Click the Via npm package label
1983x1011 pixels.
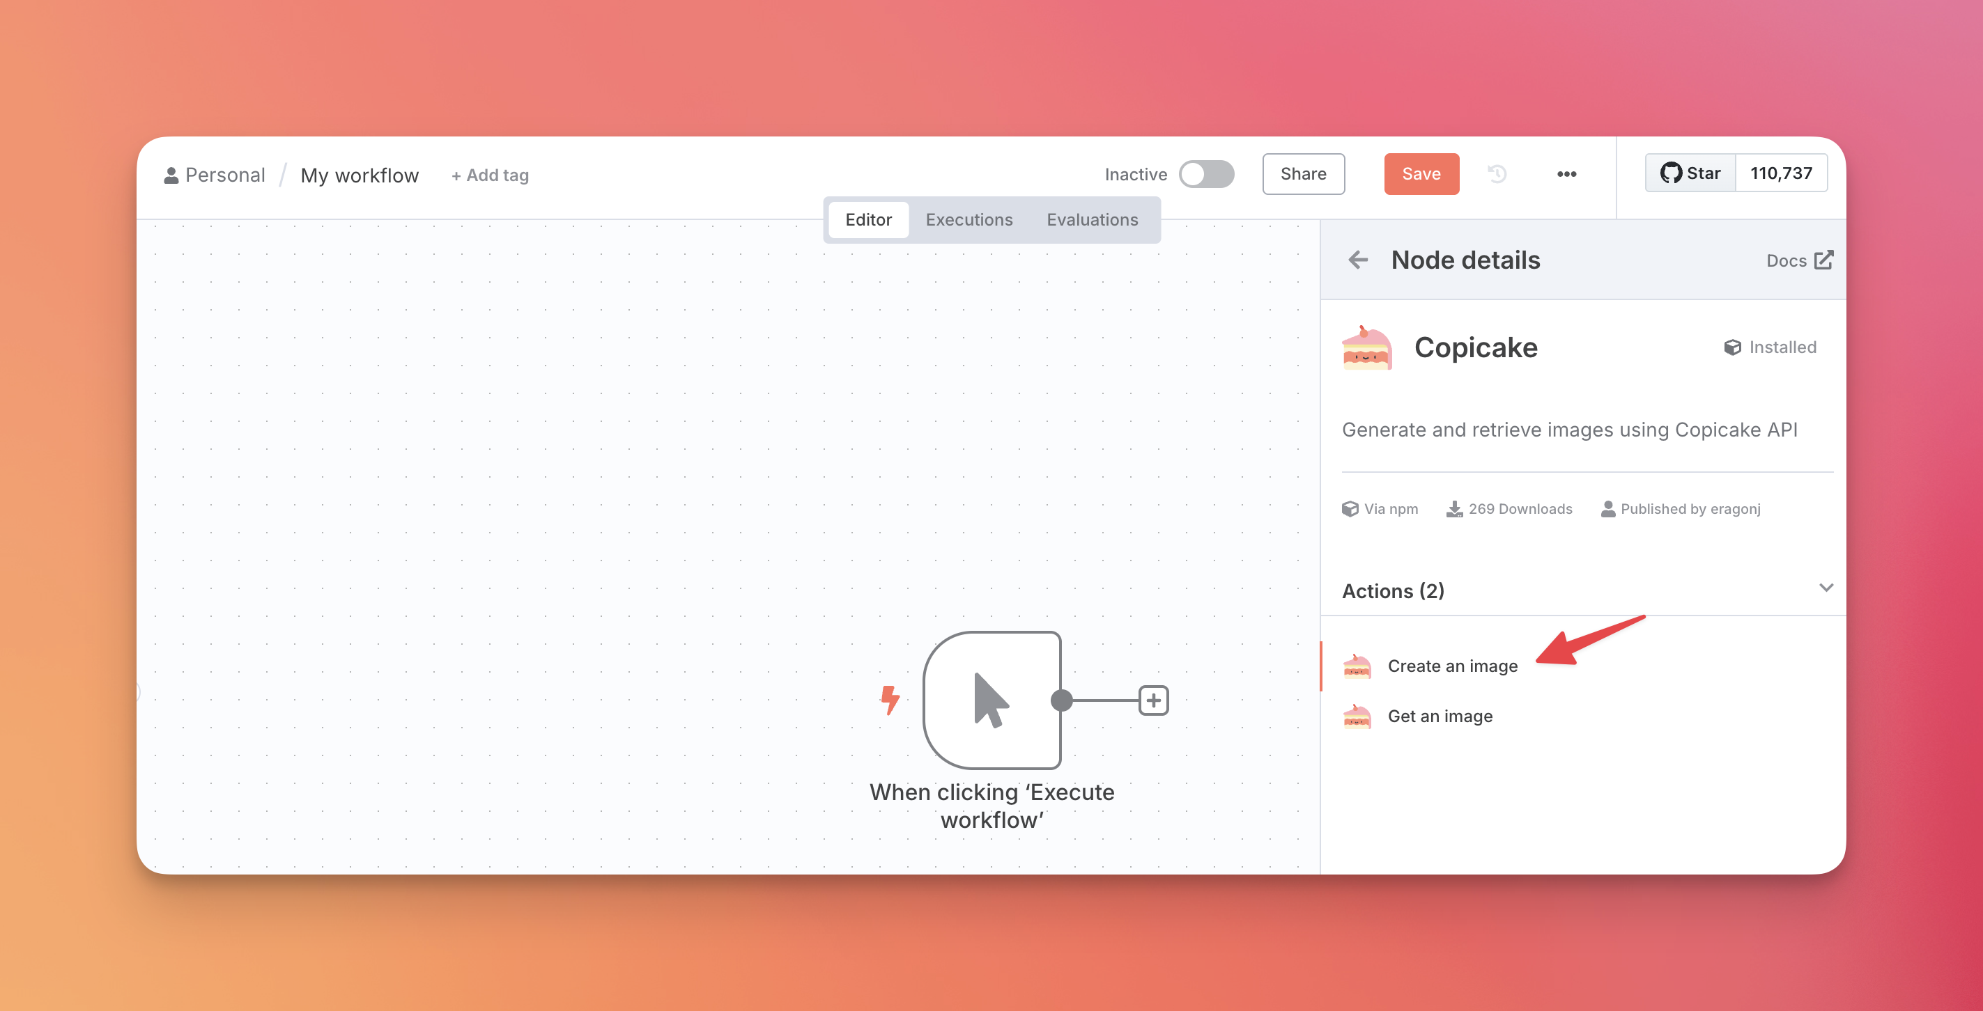(x=1380, y=508)
